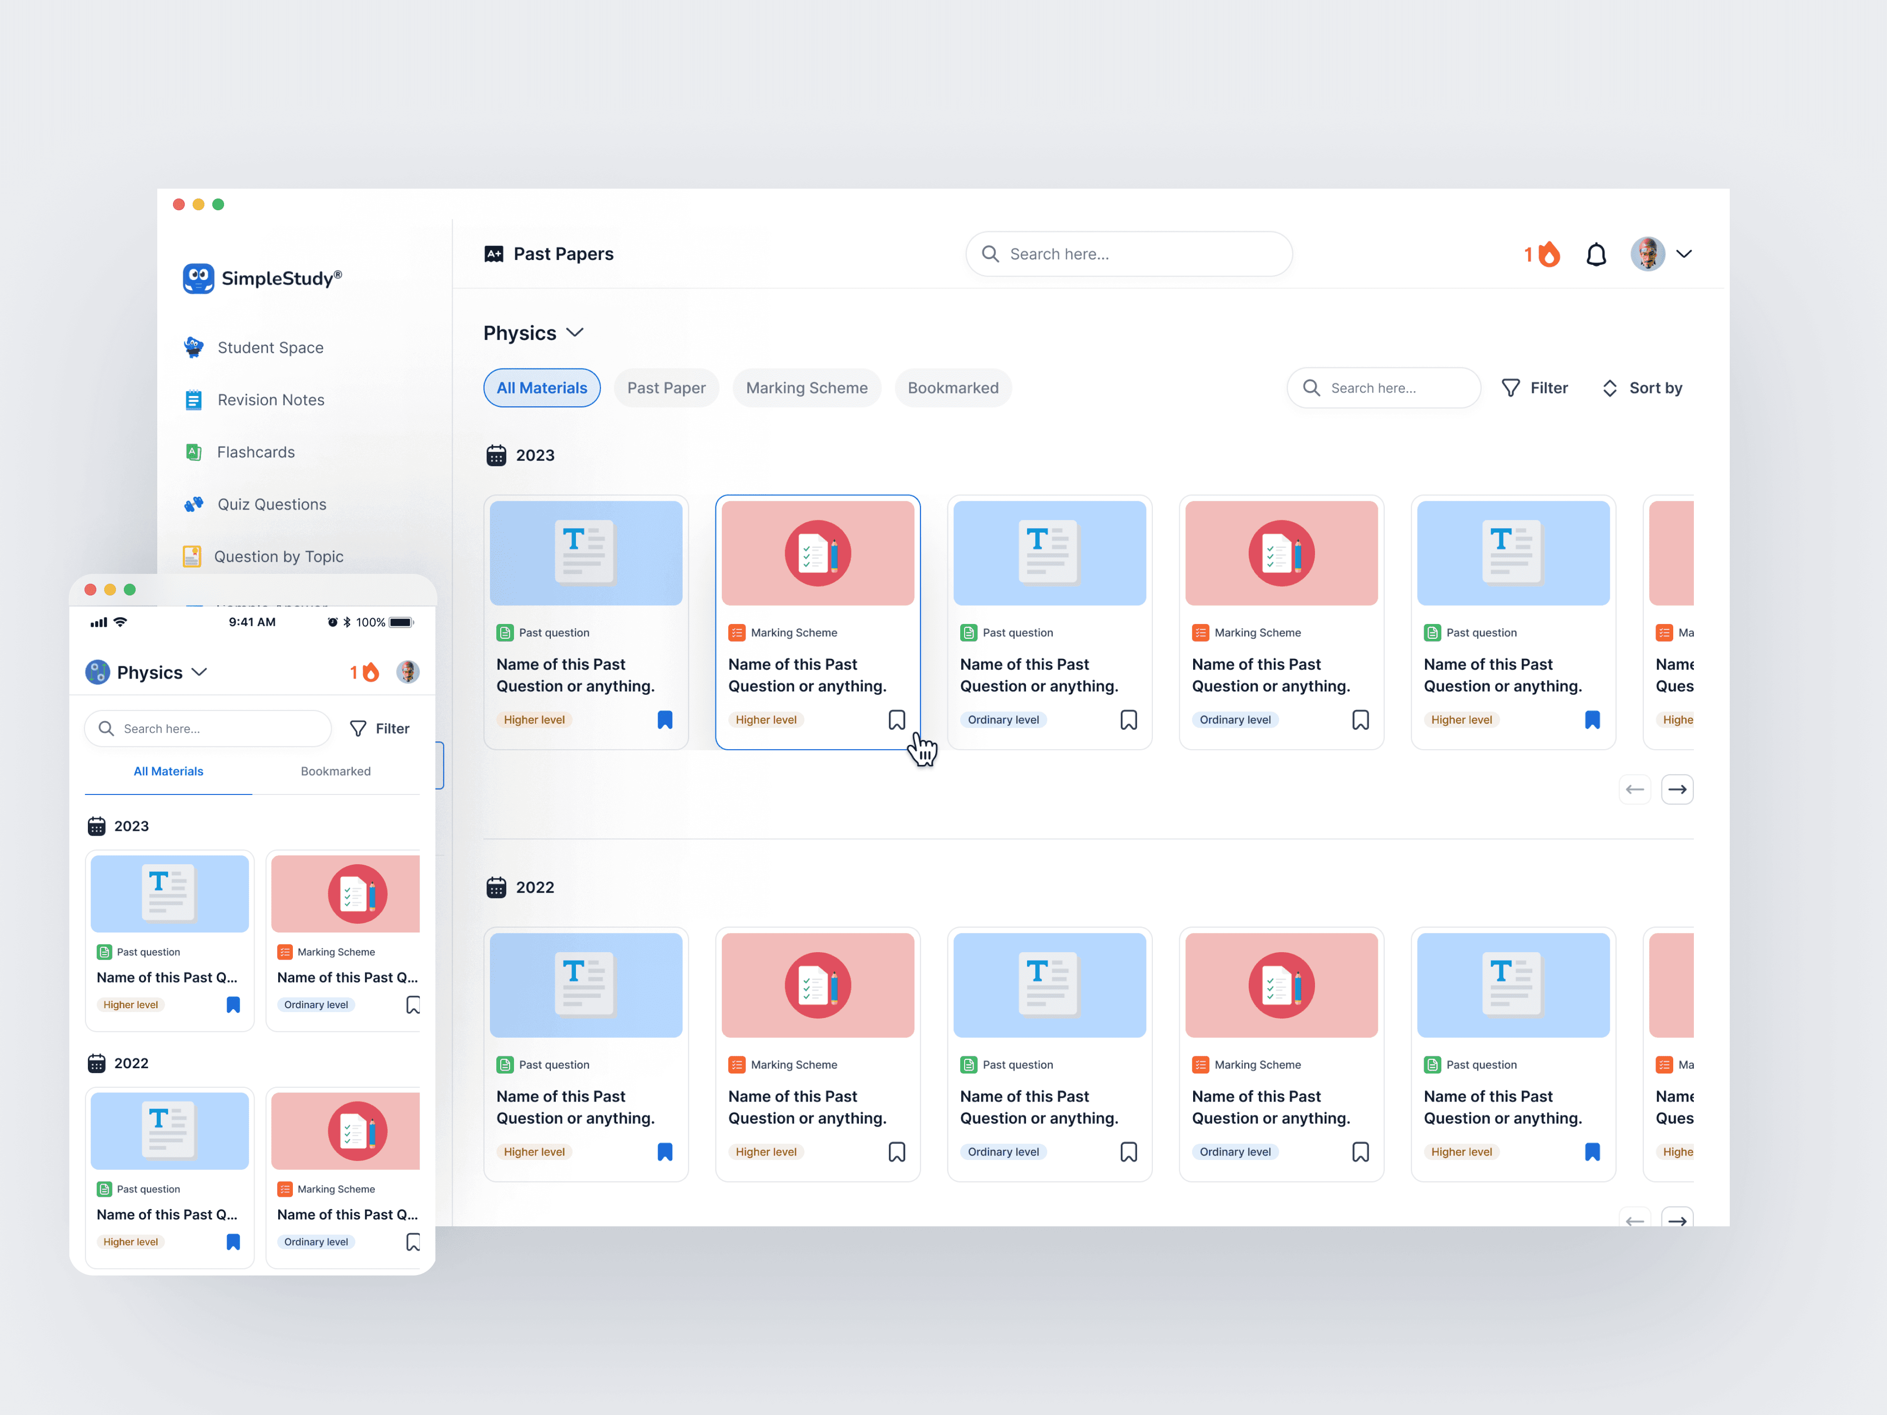1887x1415 pixels.
Task: Open Revision Notes from sidebar
Action: (270, 400)
